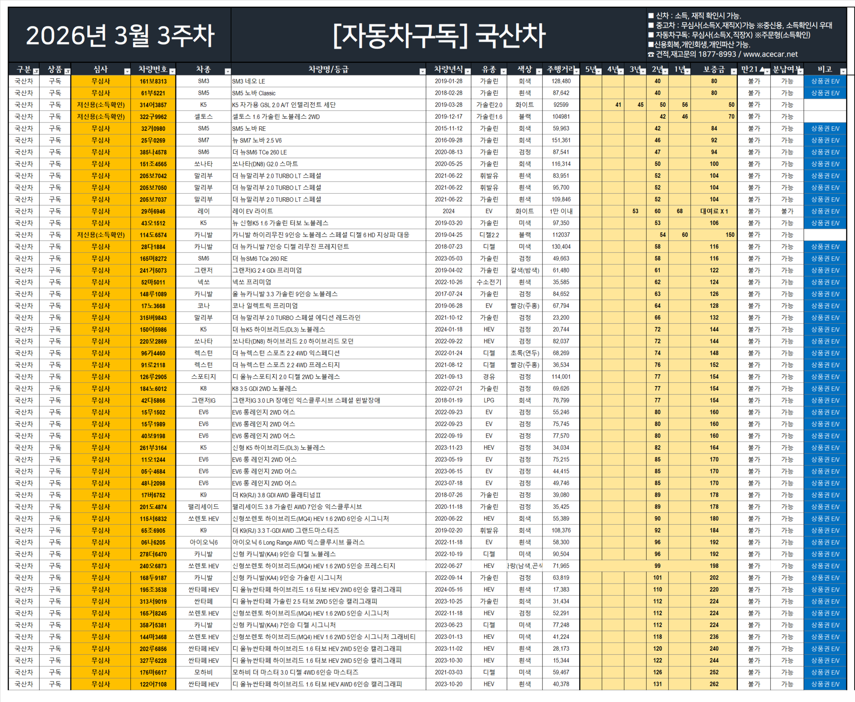Viewport: 855px width, 702px height.
Task: Open the 심사 column filter dropdown
Action: (x=127, y=71)
